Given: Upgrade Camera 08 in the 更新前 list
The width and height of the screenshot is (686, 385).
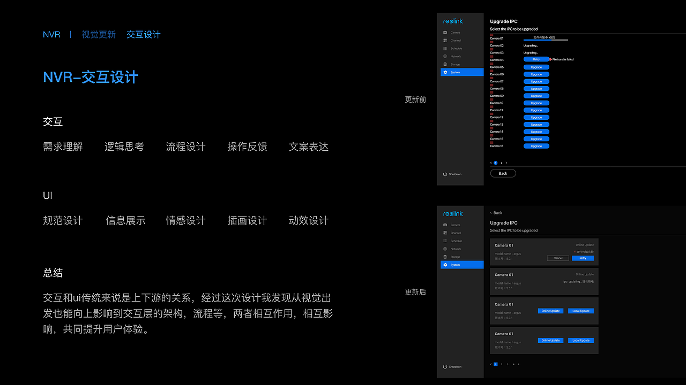Looking at the screenshot, I should click(x=536, y=89).
